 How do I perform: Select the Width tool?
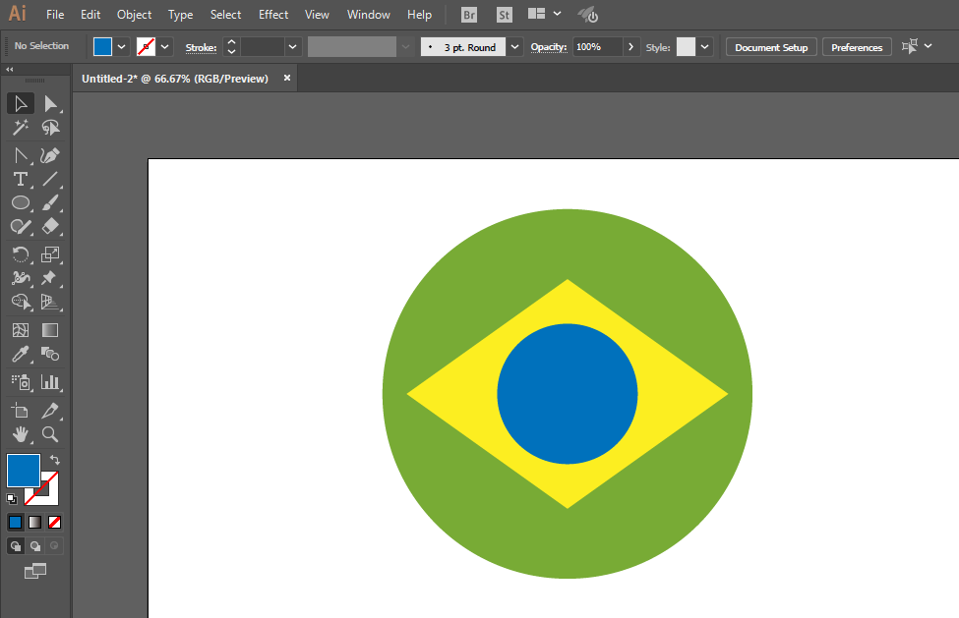(x=21, y=278)
